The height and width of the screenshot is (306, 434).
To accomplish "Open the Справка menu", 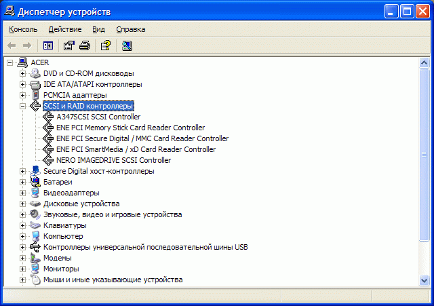I will coord(131,29).
